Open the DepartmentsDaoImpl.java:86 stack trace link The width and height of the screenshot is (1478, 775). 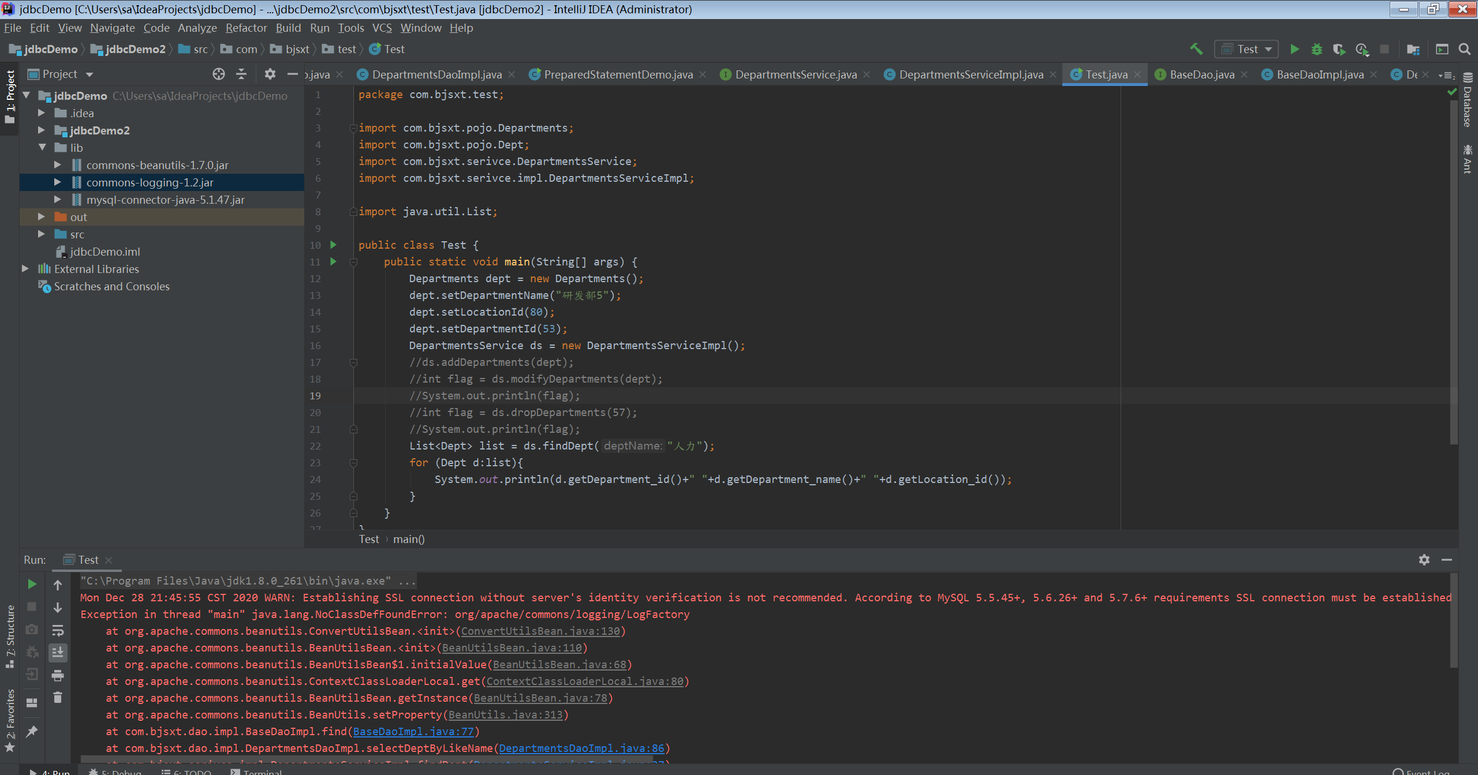[581, 748]
